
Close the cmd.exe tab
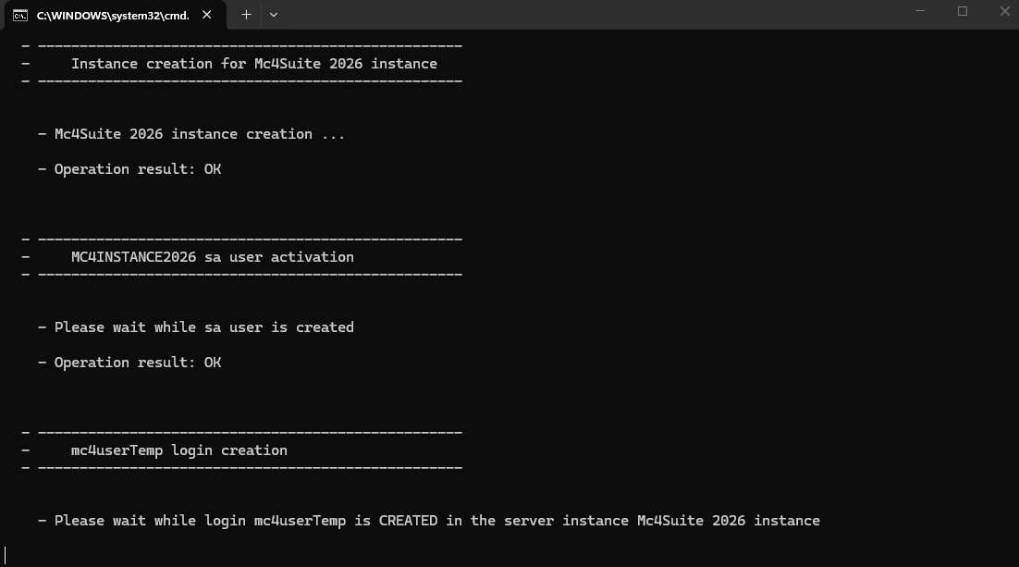click(207, 15)
